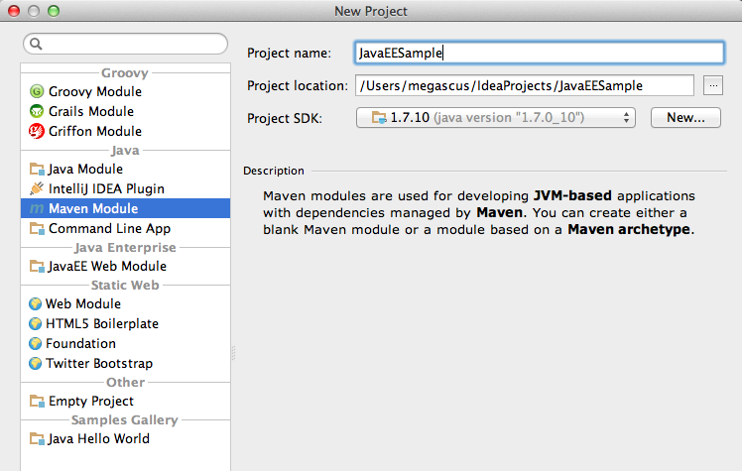The image size is (742, 471).
Task: Click the IntelliJ IDEA Plugin plug icon
Action: (37, 188)
